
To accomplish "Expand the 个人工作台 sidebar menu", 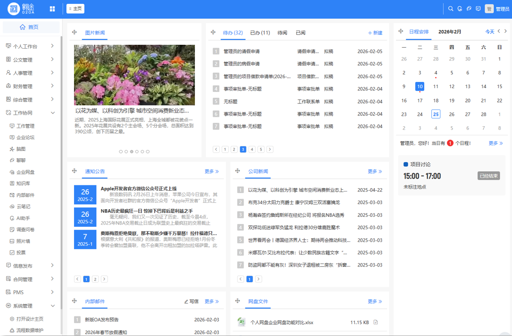I will pyautogui.click(x=31, y=46).
